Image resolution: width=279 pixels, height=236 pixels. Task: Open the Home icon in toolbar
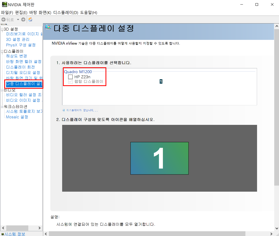click(30, 20)
